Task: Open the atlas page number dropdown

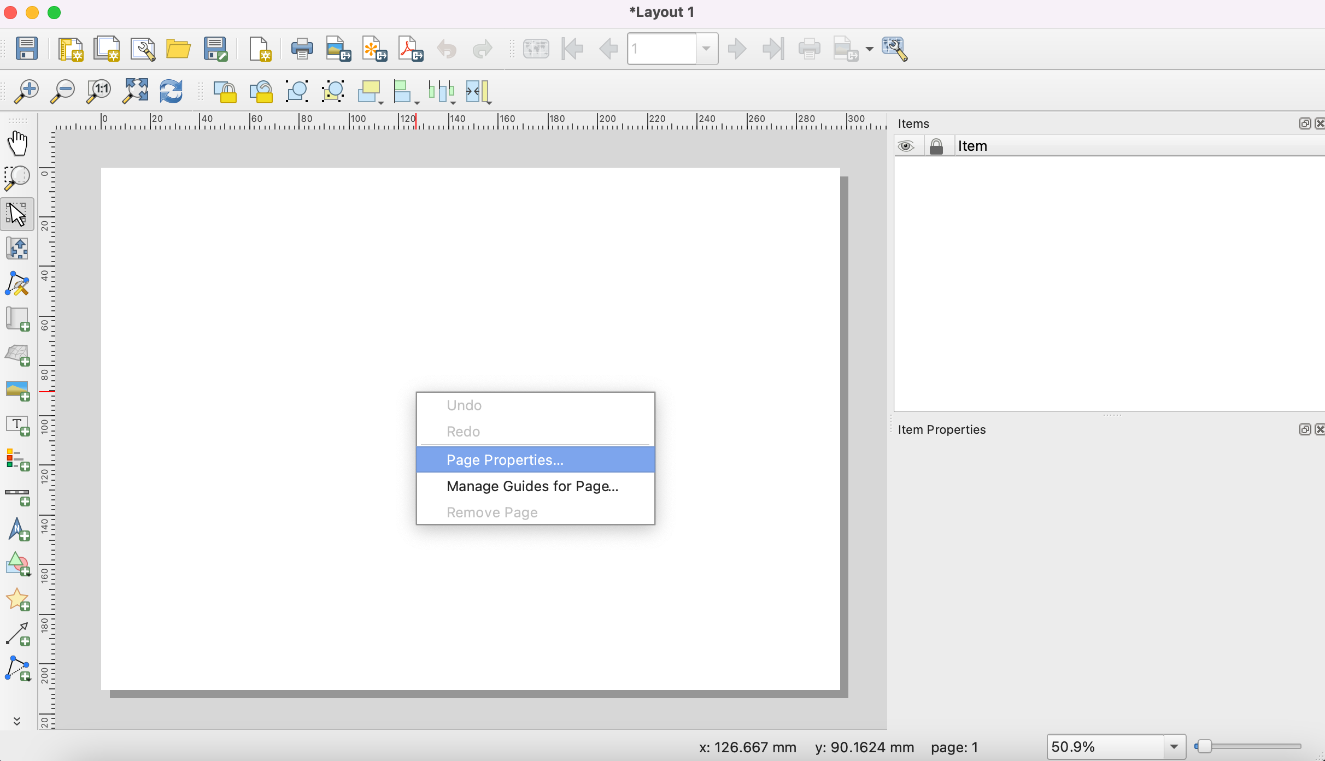Action: pyautogui.click(x=706, y=49)
